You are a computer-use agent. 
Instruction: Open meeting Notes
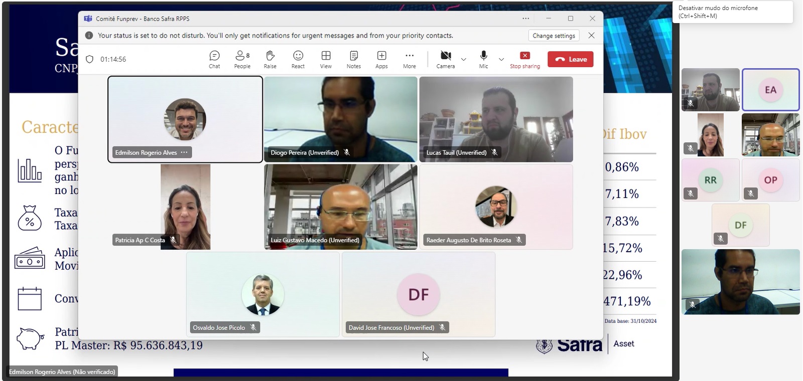click(x=354, y=59)
